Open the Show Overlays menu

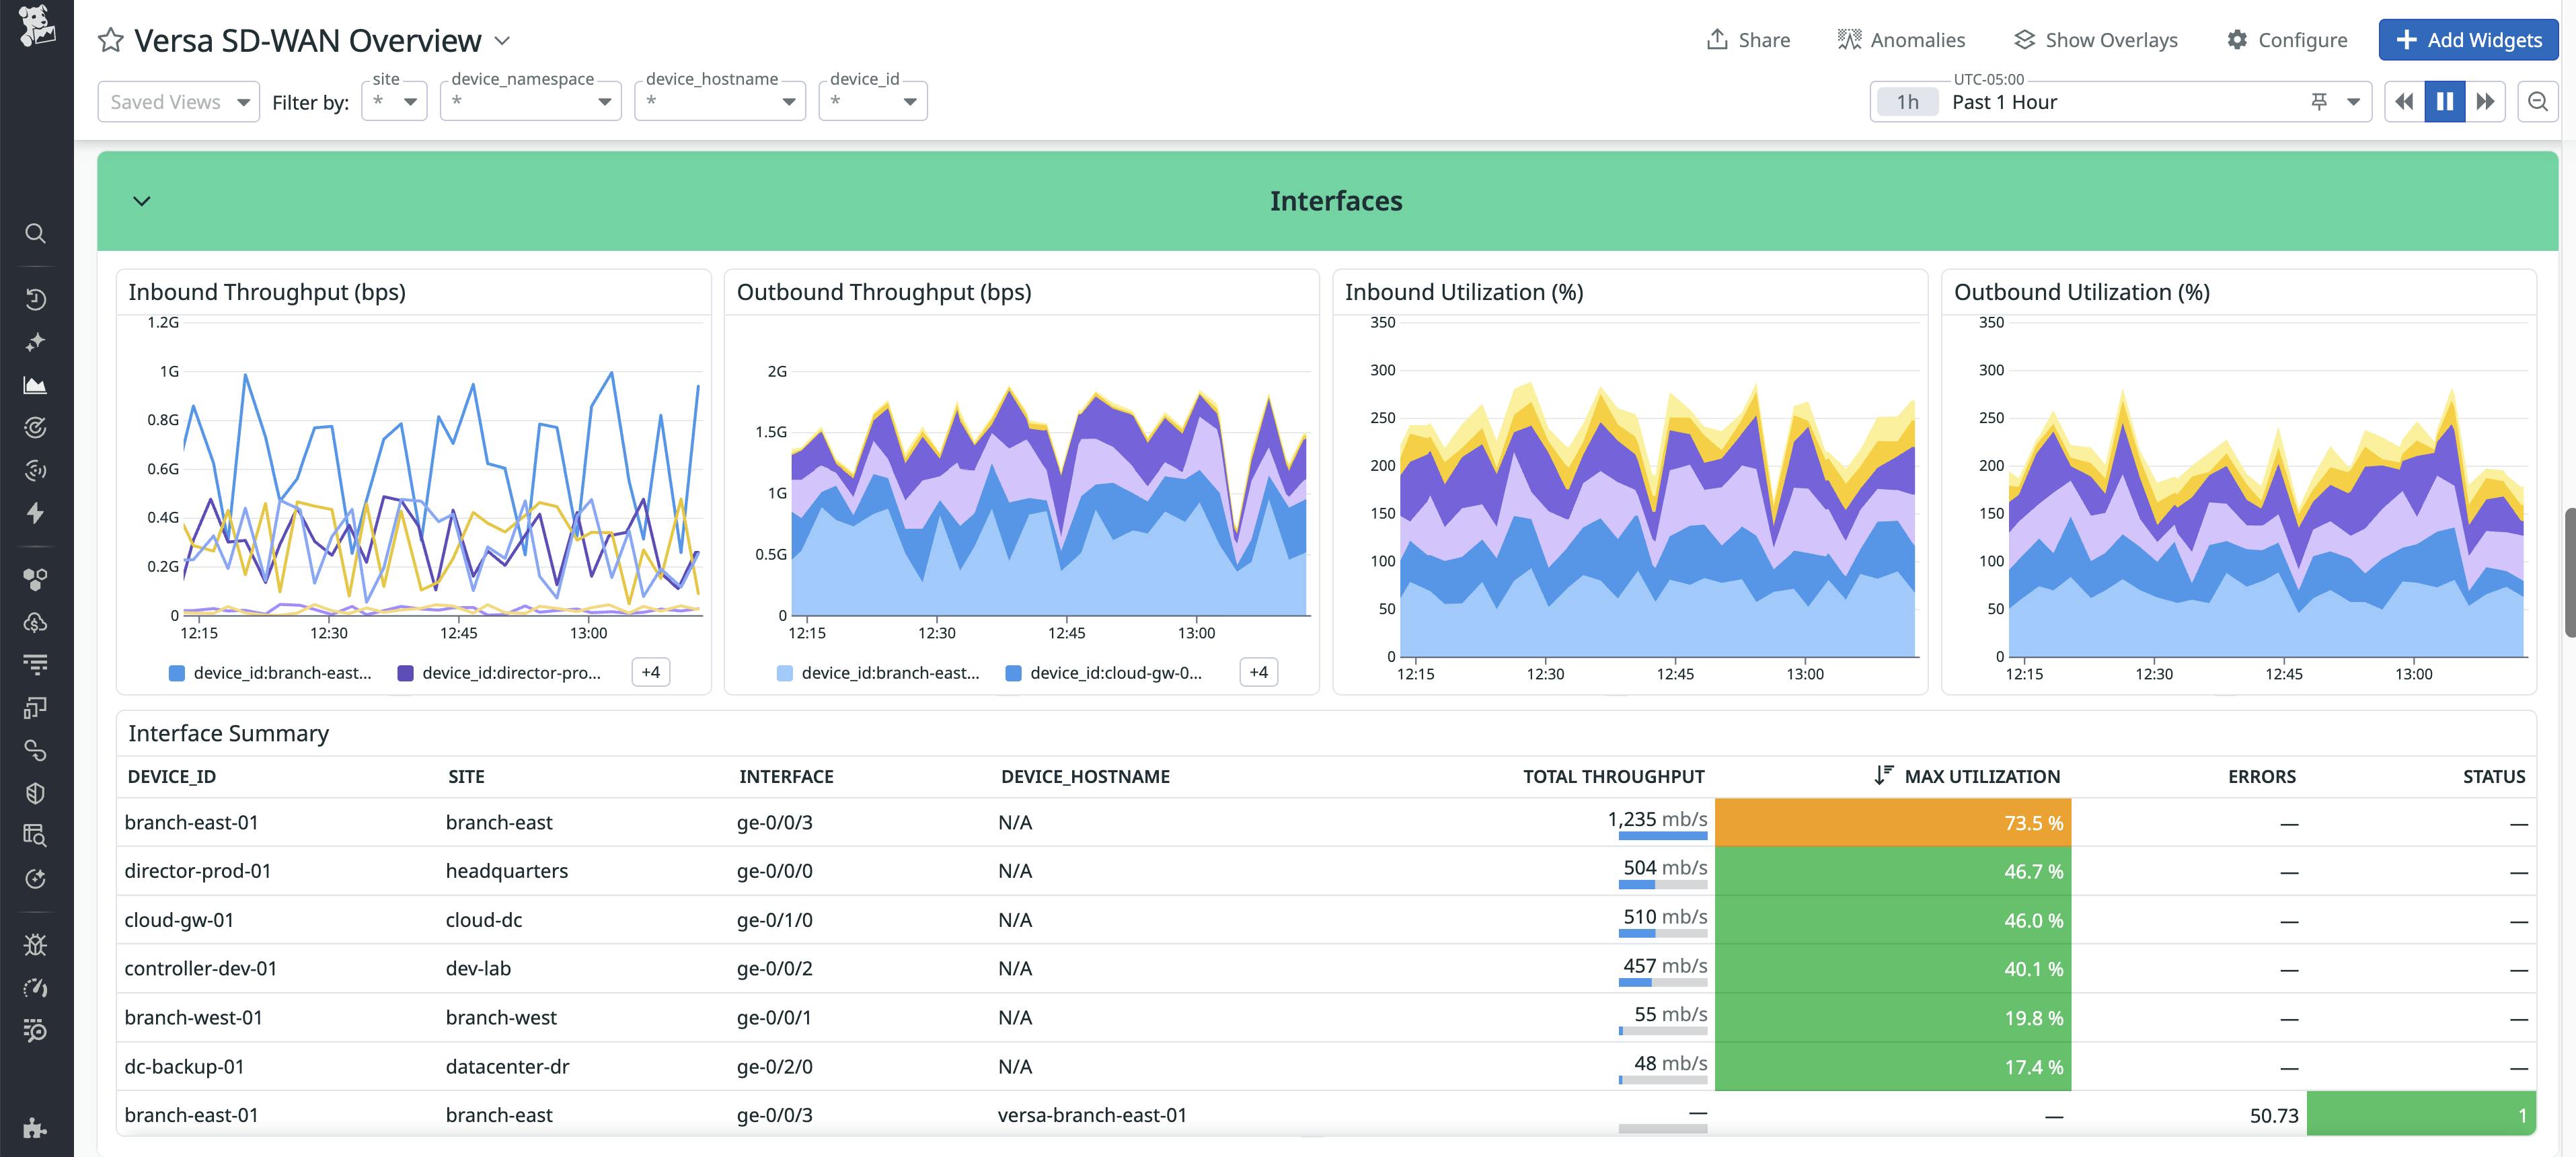[2096, 40]
